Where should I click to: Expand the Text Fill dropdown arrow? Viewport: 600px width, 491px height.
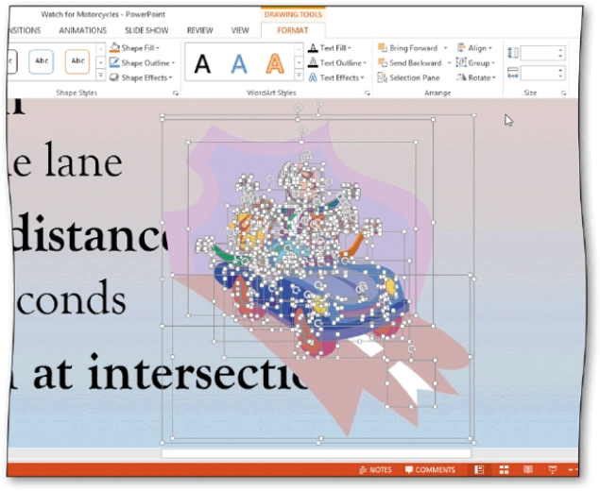(350, 48)
